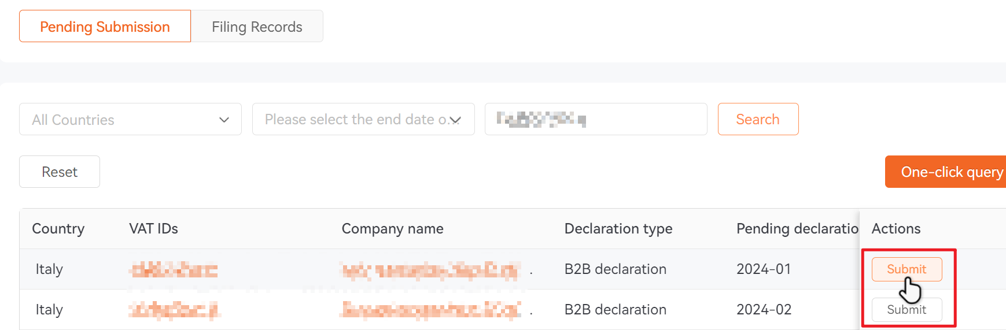The image size is (1006, 330).
Task: Select the Italy 2024-01 table row
Action: coord(513,269)
